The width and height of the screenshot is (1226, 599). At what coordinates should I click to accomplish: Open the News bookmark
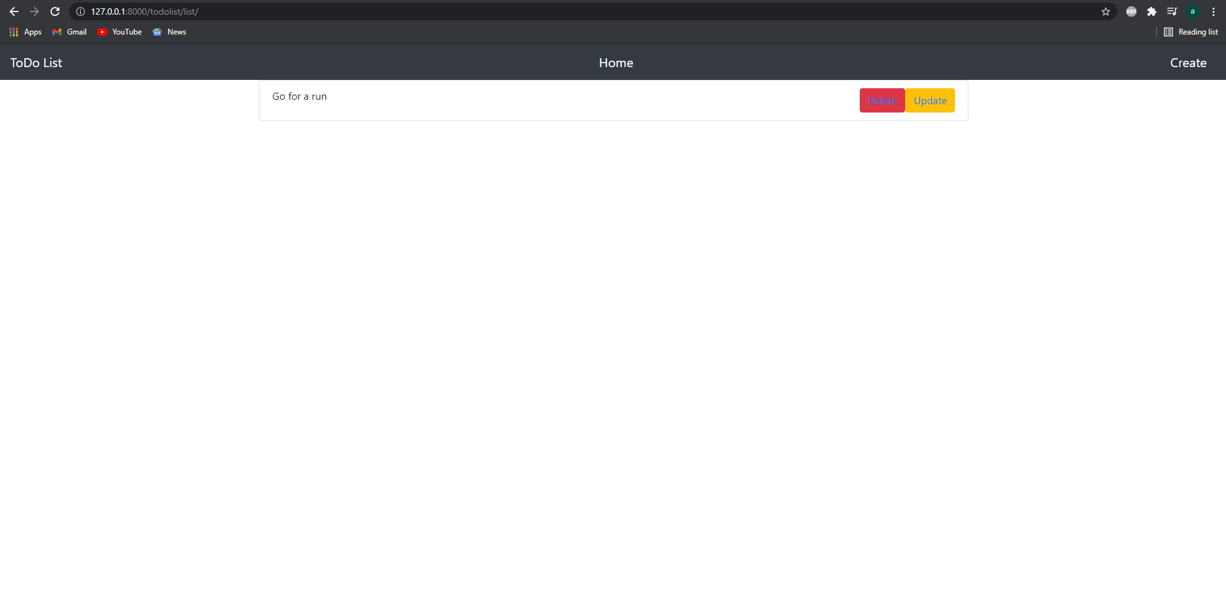[169, 31]
